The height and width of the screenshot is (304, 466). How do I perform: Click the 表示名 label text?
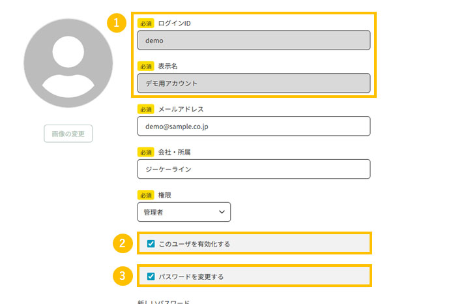pyautogui.click(x=167, y=66)
